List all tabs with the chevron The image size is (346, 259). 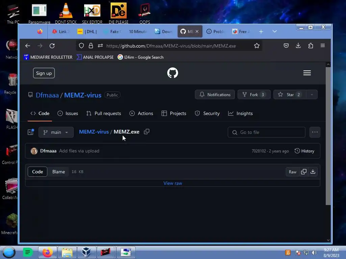[x=275, y=31]
